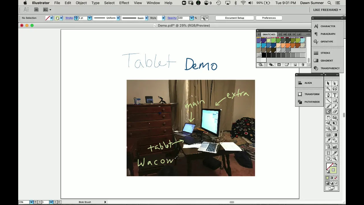
Task: Open the Swatches panel flyout menu
Action: [308, 34]
